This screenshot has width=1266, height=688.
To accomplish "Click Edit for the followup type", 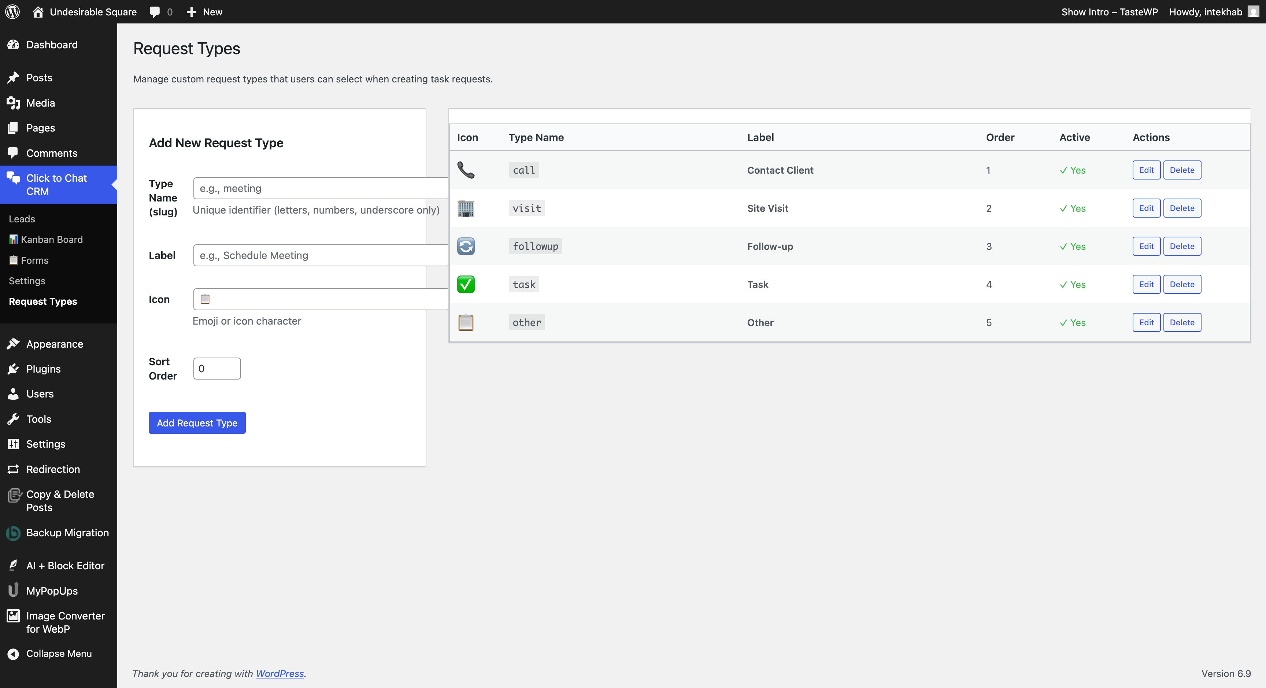I will point(1146,246).
